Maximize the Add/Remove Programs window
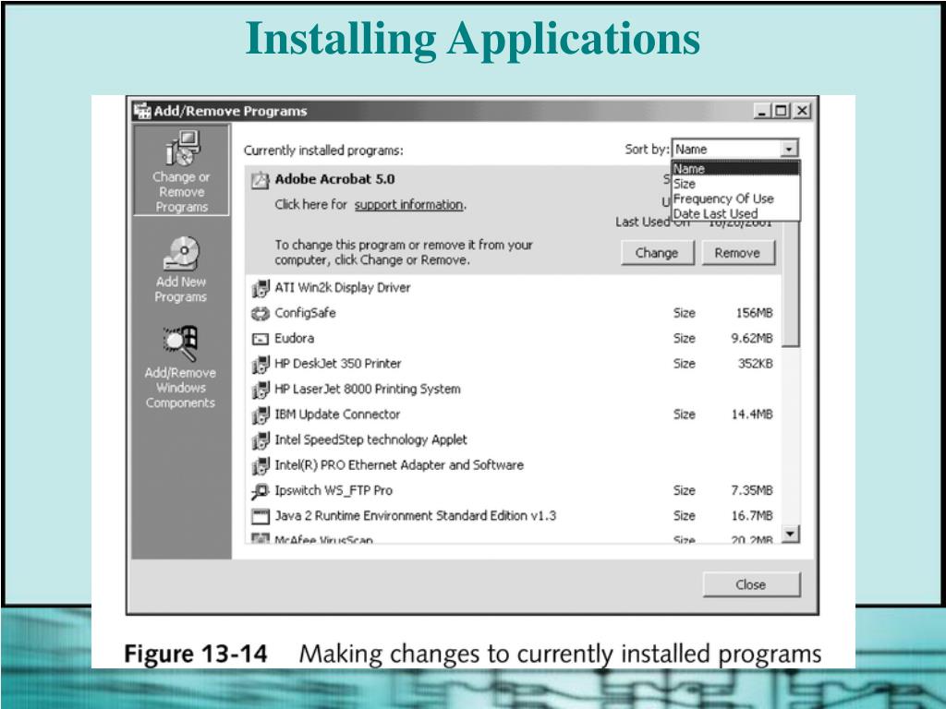The width and height of the screenshot is (946, 709). [x=782, y=111]
